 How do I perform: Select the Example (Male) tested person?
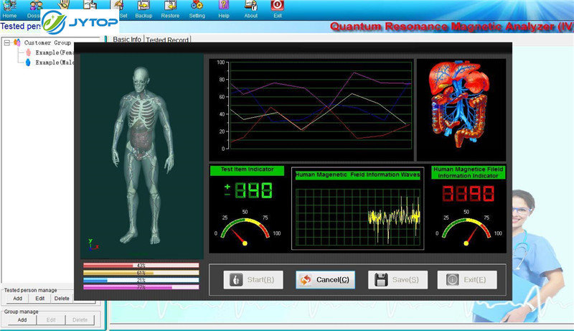(x=55, y=62)
